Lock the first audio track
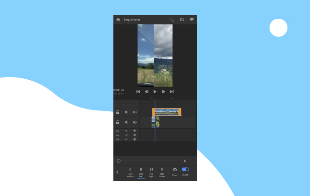 point(118,131)
